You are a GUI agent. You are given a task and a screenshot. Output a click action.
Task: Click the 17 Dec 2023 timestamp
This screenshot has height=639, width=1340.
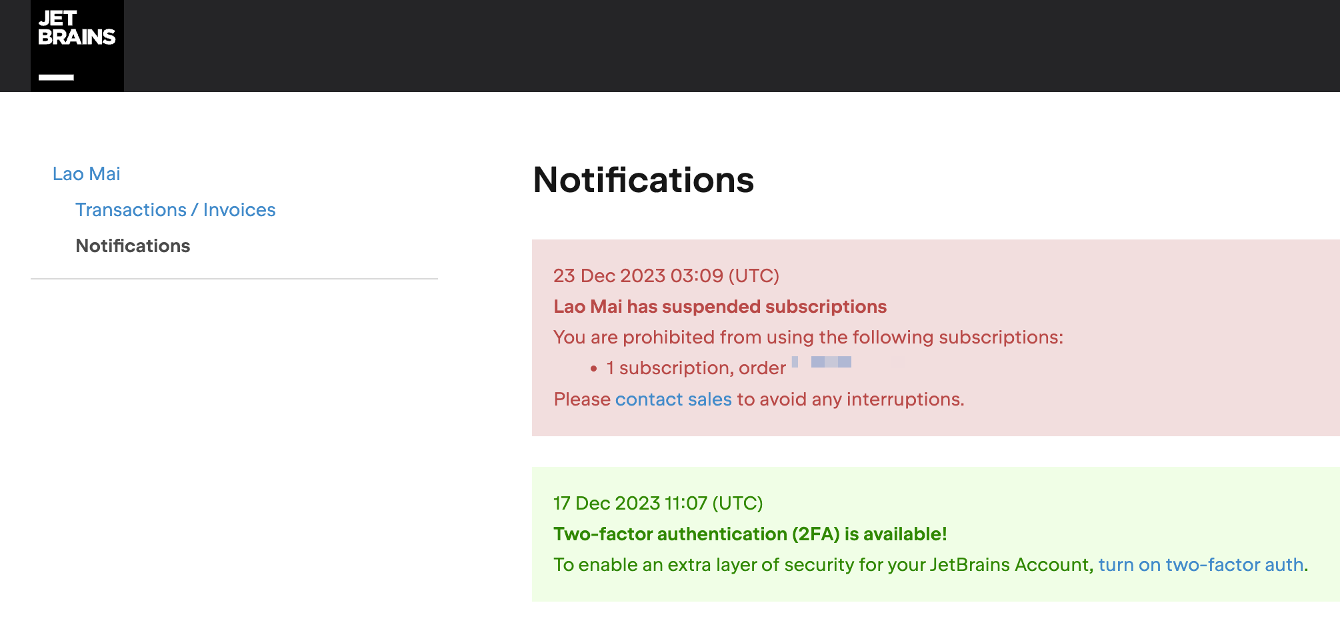pyautogui.click(x=658, y=504)
